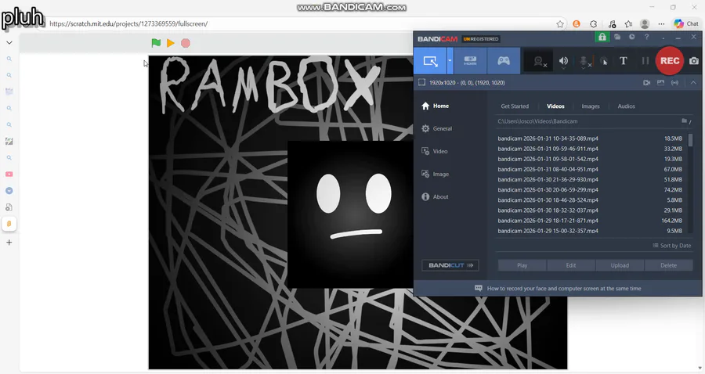Switch to Videos tab
The width and height of the screenshot is (705, 374).
point(555,106)
